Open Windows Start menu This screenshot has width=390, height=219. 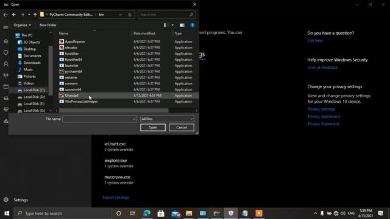(x=7, y=214)
